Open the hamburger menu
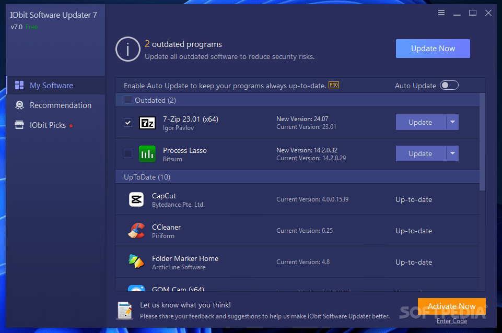This screenshot has height=333, width=502. [x=441, y=13]
